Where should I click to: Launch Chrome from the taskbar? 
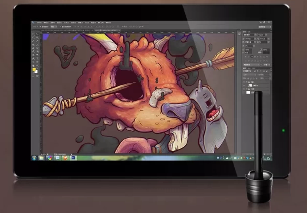point(49,158)
